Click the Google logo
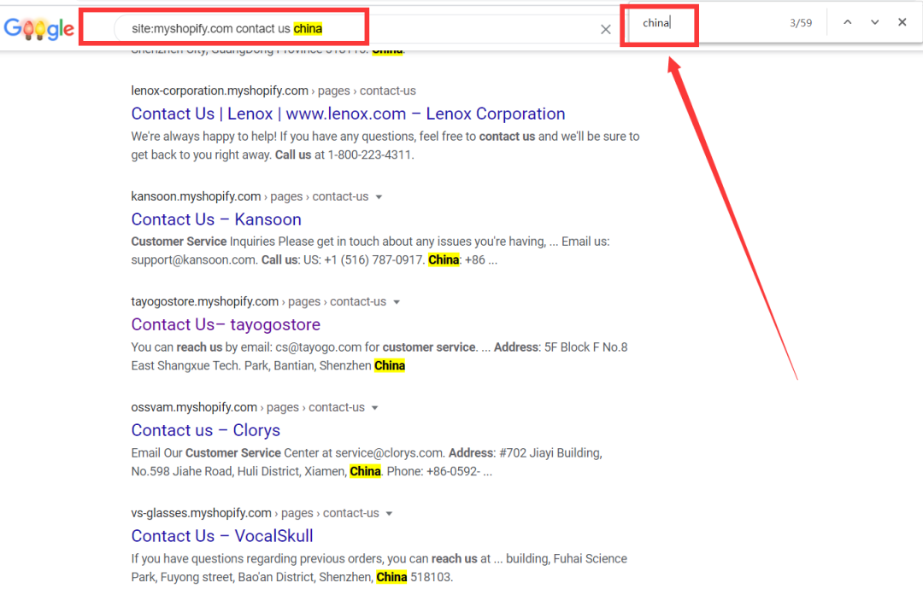 [38, 28]
